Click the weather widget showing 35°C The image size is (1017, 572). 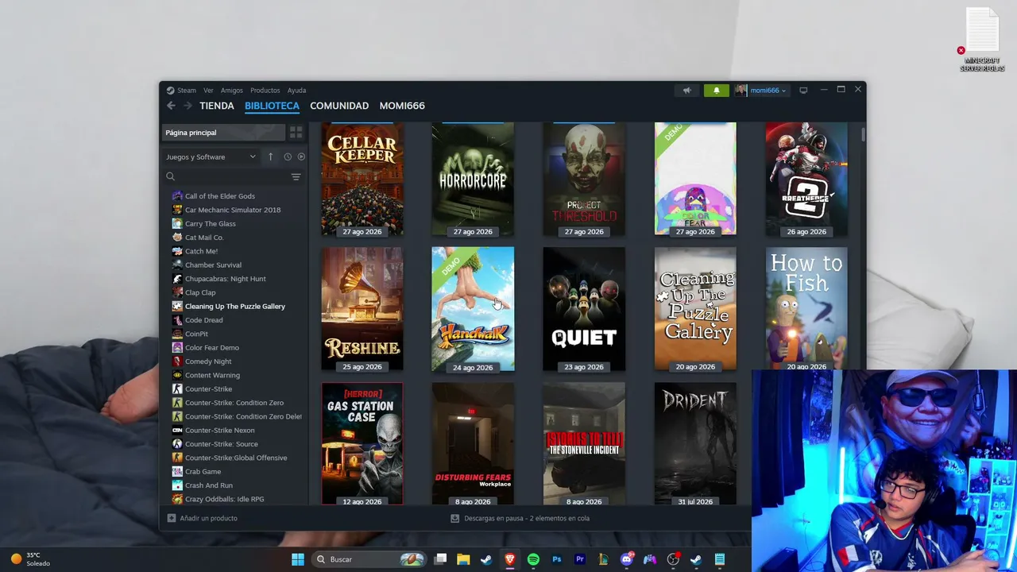pyautogui.click(x=30, y=559)
